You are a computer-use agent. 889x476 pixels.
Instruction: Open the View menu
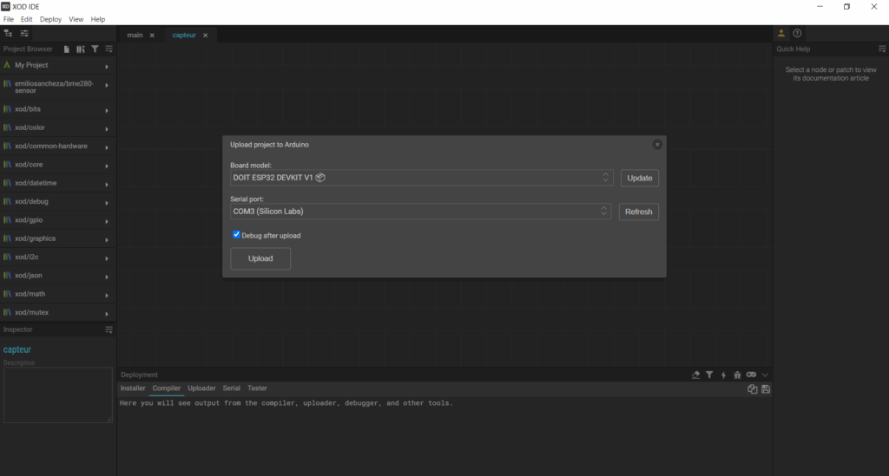76,19
